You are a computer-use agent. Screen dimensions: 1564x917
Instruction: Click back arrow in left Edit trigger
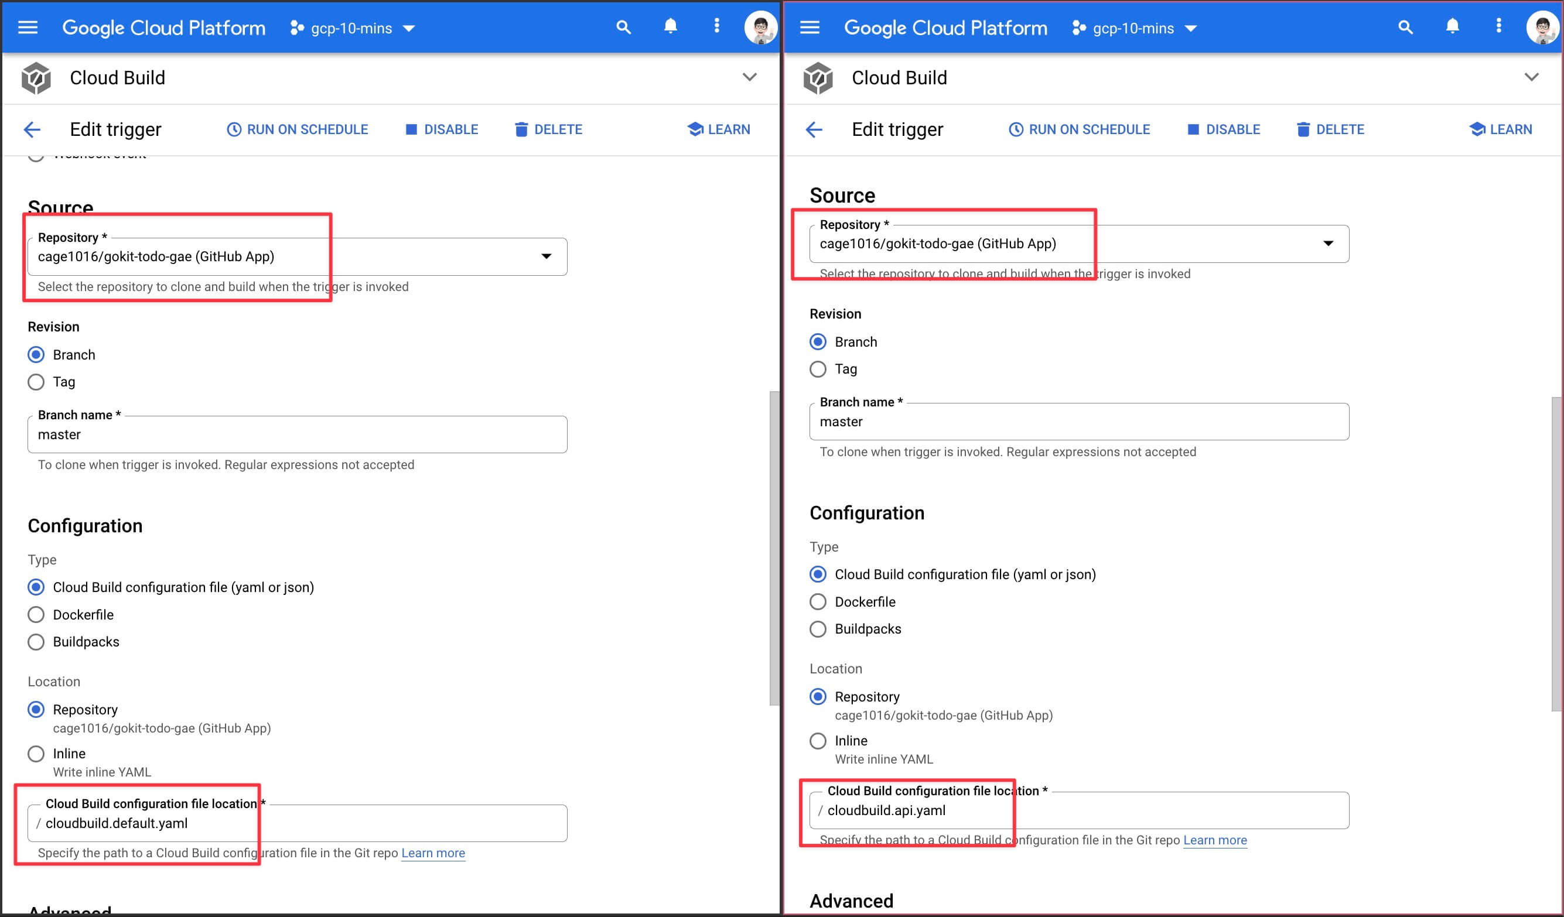click(x=32, y=129)
